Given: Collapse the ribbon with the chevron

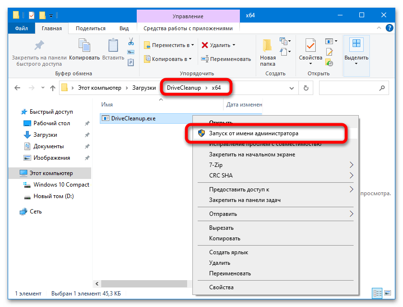Looking at the screenshot, I should pyautogui.click(x=379, y=28).
